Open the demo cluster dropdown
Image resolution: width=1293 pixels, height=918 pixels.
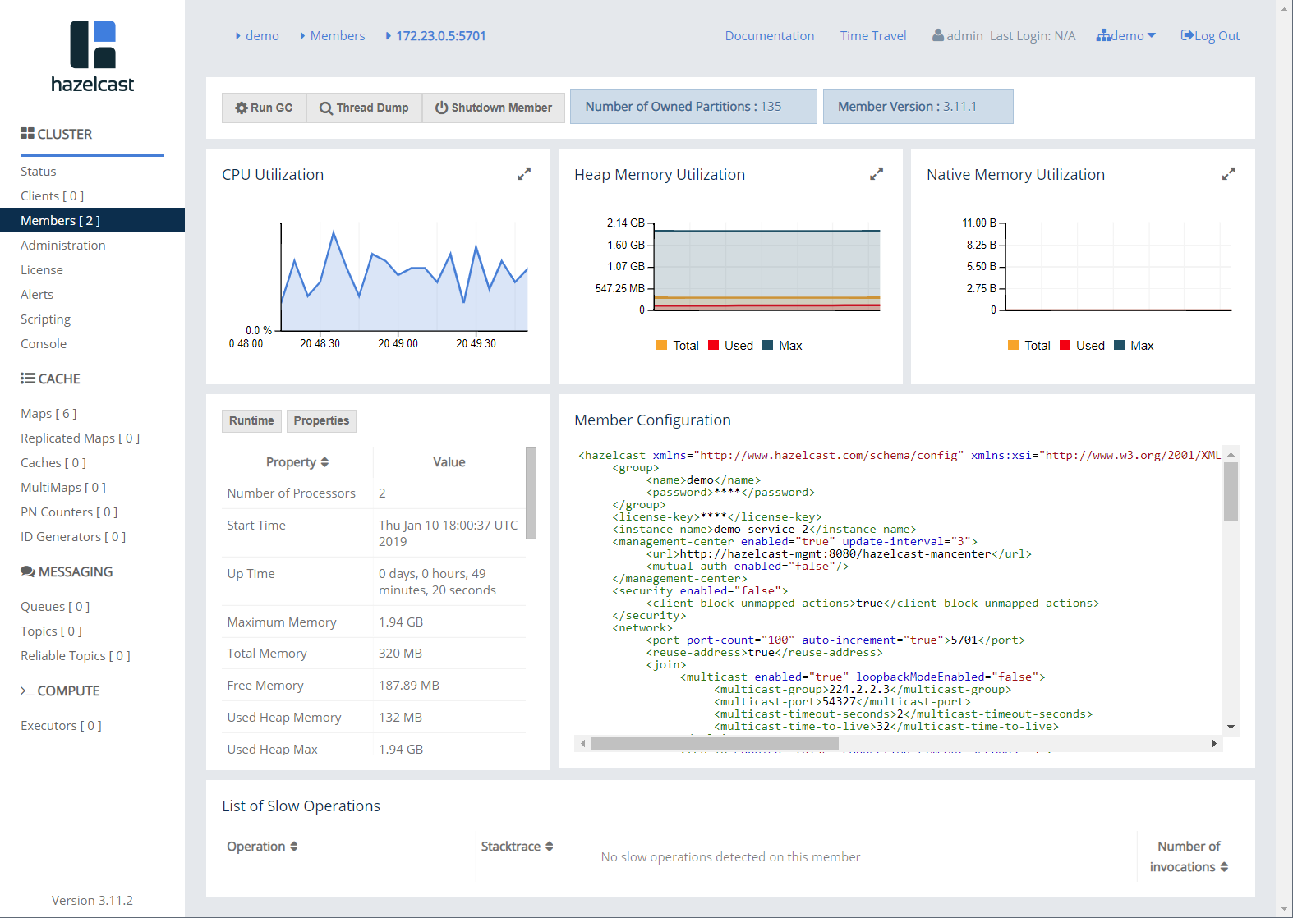coord(1126,35)
